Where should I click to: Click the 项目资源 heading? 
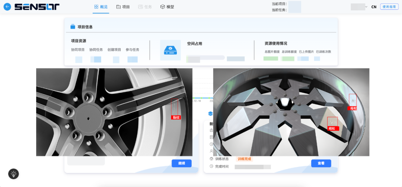click(79, 41)
